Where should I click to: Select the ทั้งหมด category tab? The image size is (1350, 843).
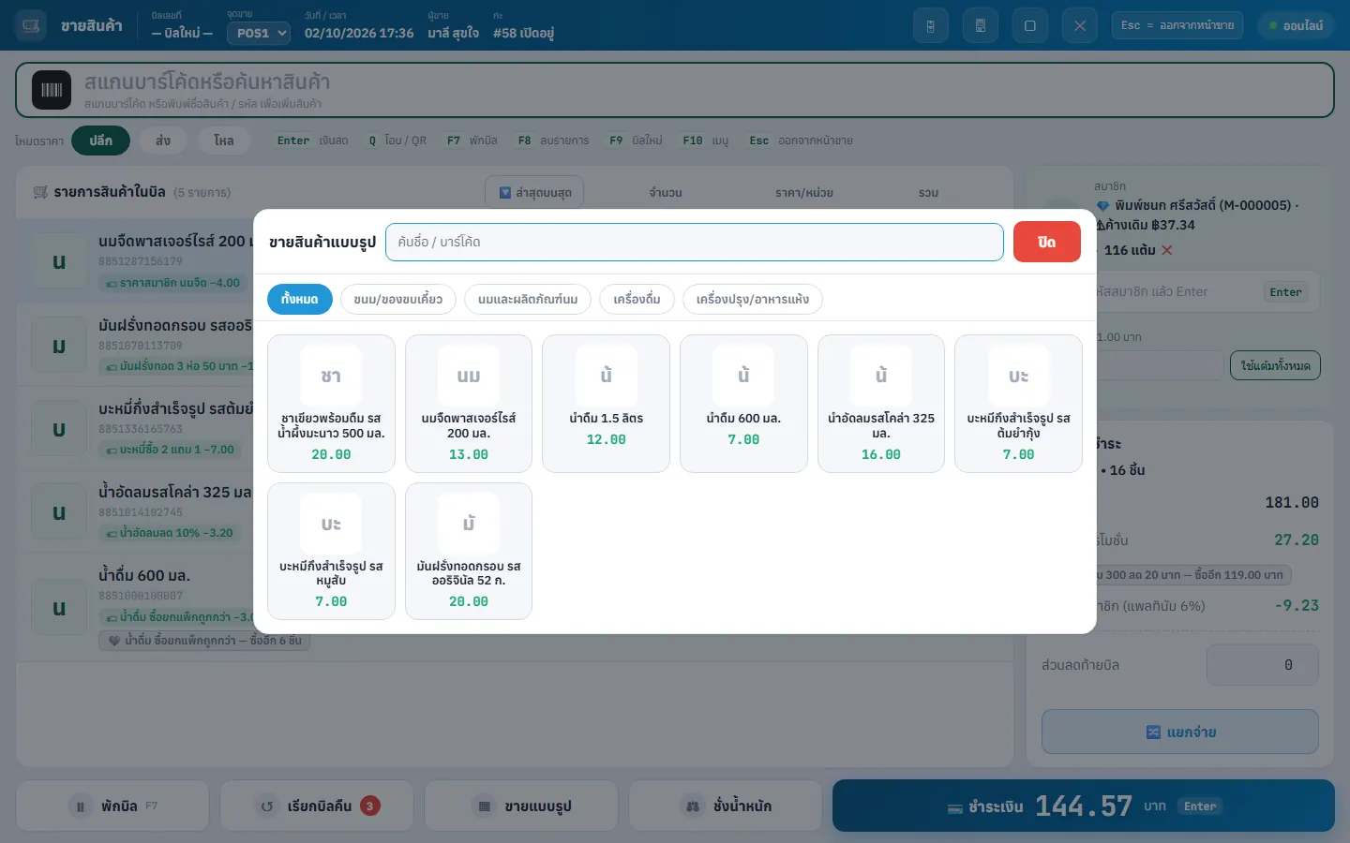coord(300,299)
